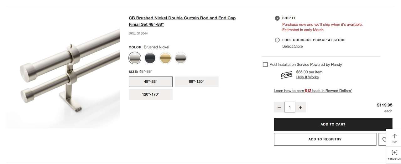Decrease quantity with the minus button
Screen dimensions: 401x164
(x=279, y=107)
